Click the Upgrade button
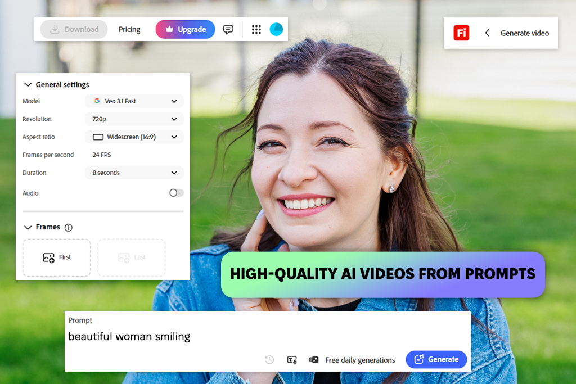576x384 pixels. click(x=185, y=29)
